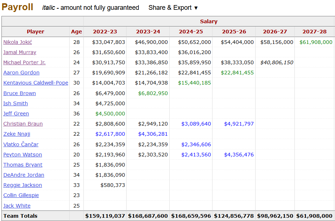
Task: Select the 2025-26 team total $124,856,778
Action: [234, 216]
